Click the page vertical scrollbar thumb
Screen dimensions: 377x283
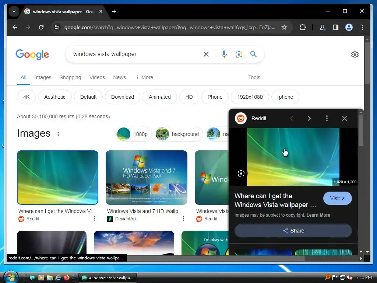point(367,63)
